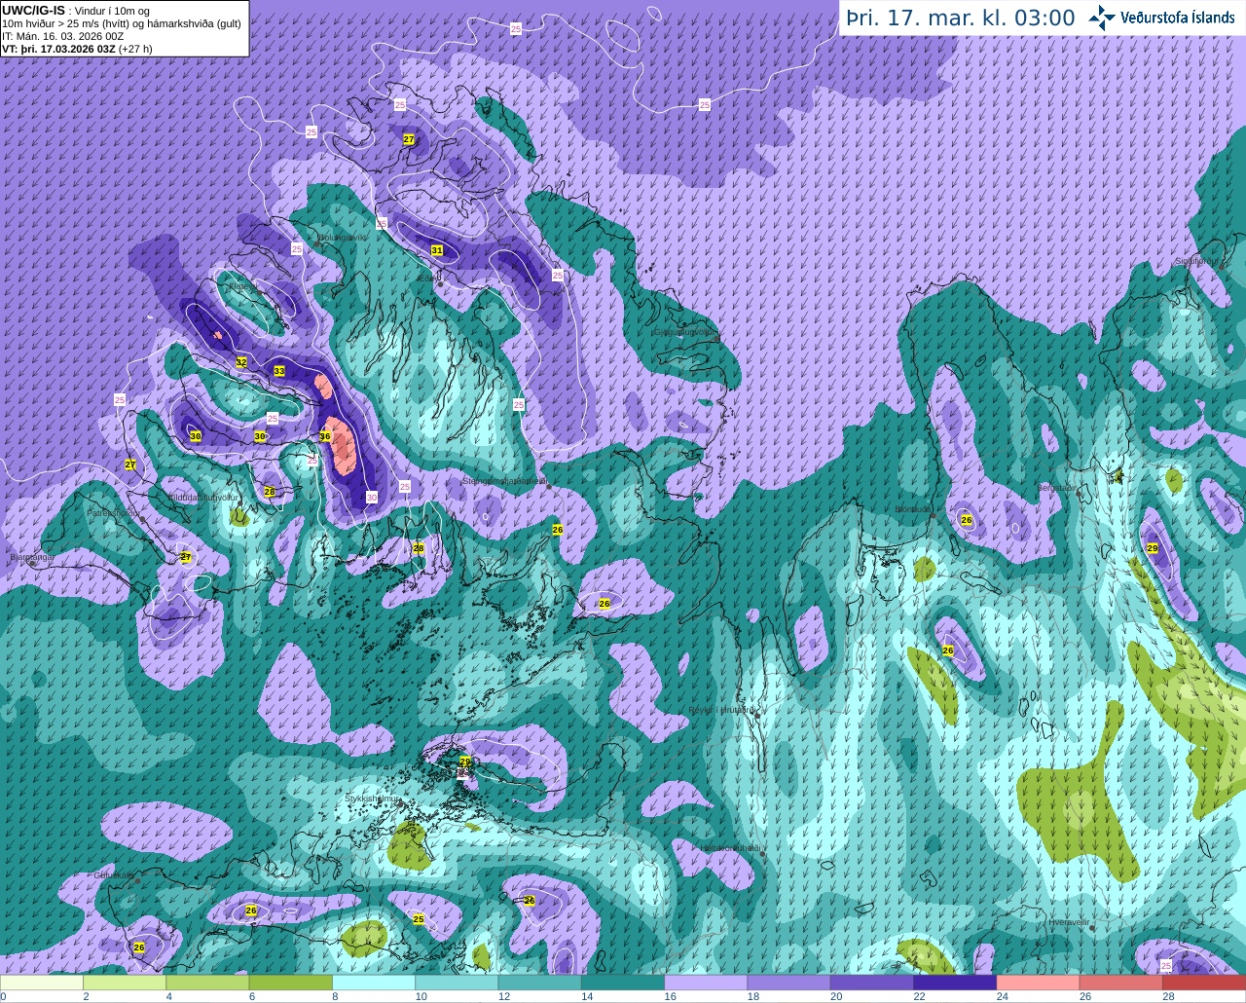Click the Hveravellir station label
Screen dimensions: 1246x1003
tap(1069, 921)
